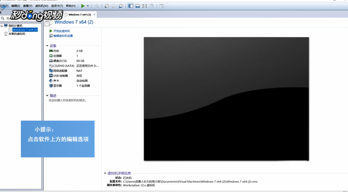Open the 帮助(H) menu
The image size is (348, 192).
tap(71, 6)
